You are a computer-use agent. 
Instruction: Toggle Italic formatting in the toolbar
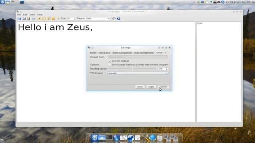click(x=44, y=19)
